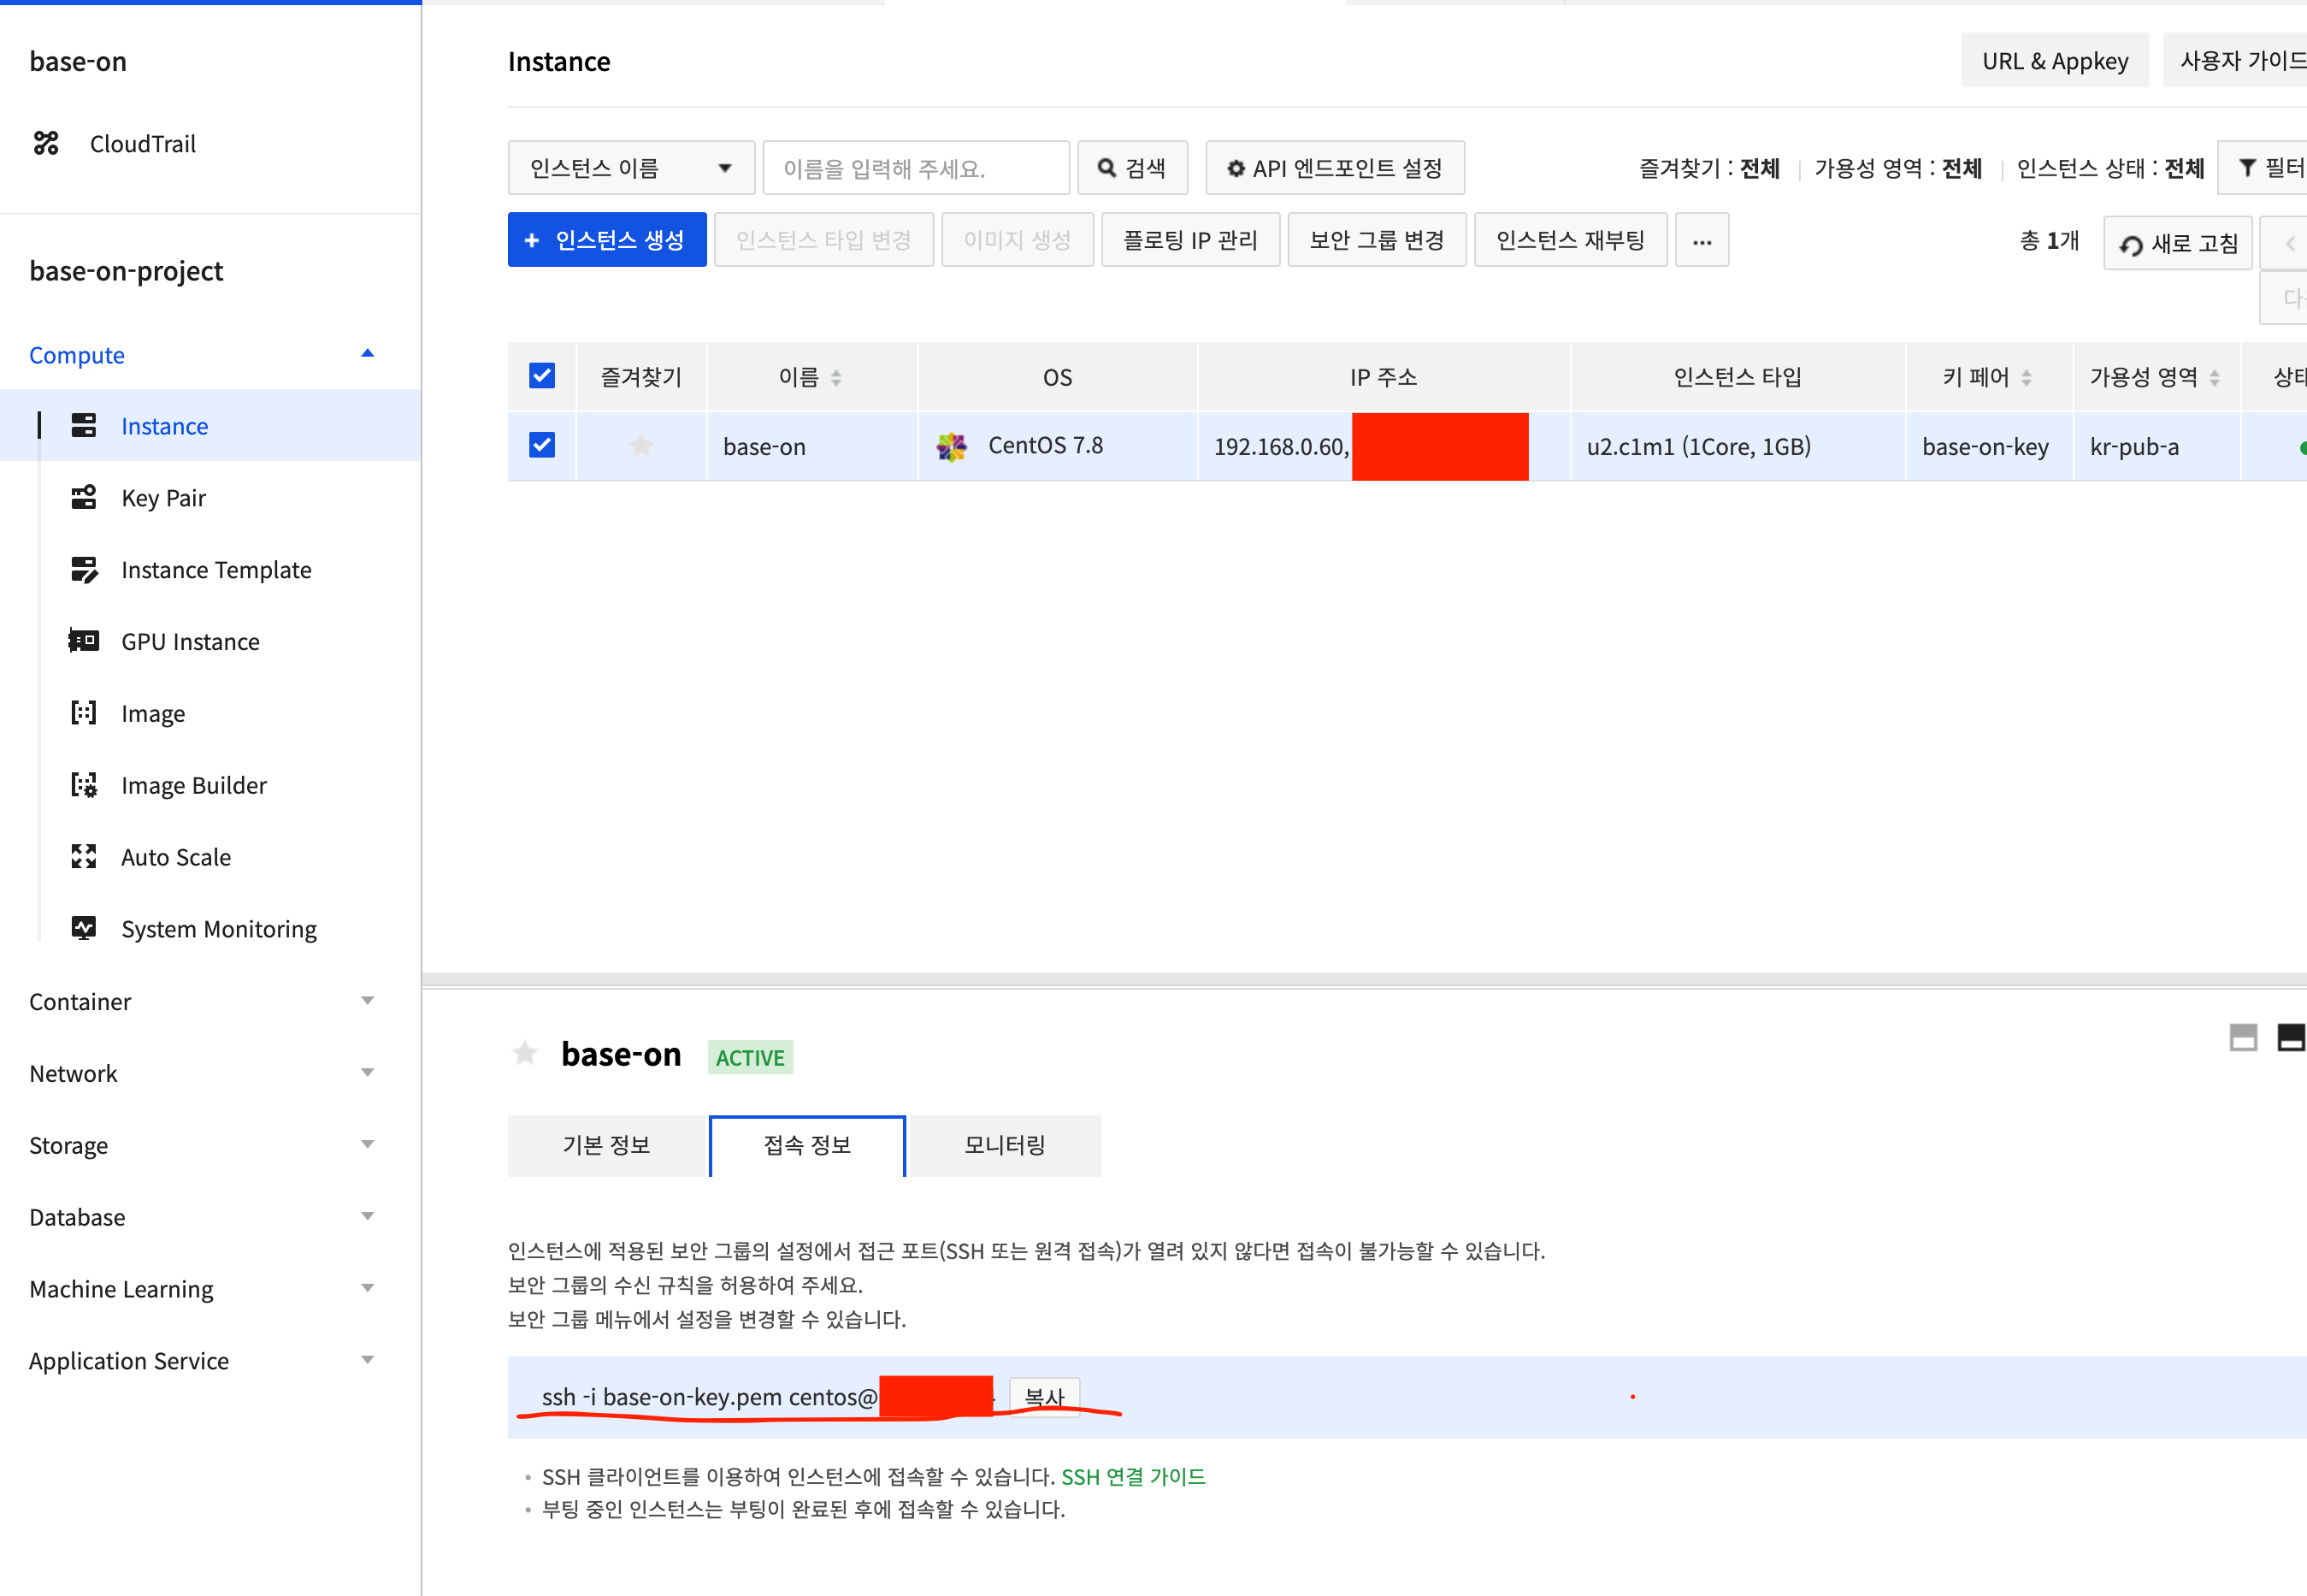The height and width of the screenshot is (1596, 2307).
Task: Switch detail panel to half-height layout icon
Action: pyautogui.click(x=2243, y=1038)
